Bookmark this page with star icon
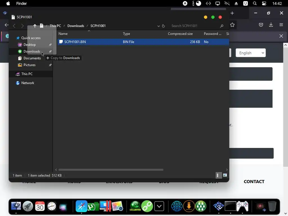This screenshot has width=288, height=216. [232, 25]
